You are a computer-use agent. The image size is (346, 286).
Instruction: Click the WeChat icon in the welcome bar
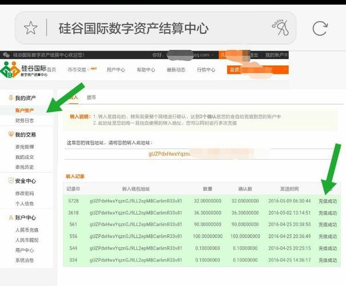(x=6, y=55)
